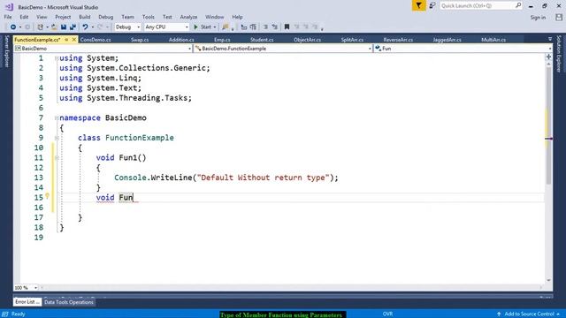The height and width of the screenshot is (318, 566).
Task: Click the Start debugging play icon
Action: point(195,27)
